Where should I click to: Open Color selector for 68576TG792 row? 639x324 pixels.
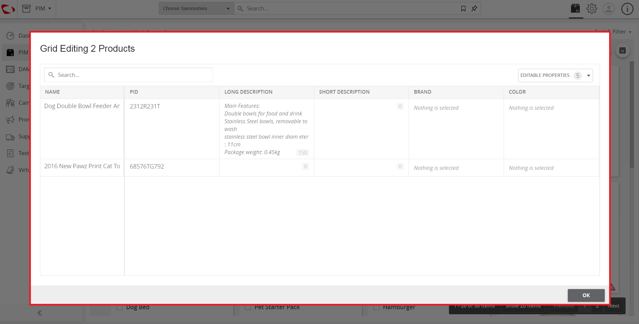pos(551,168)
